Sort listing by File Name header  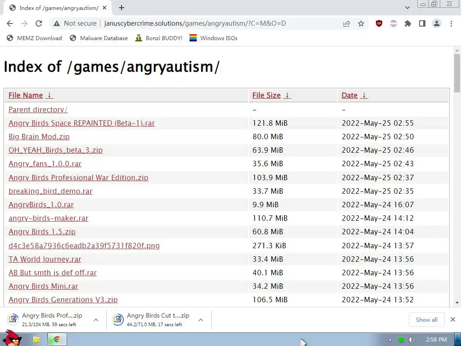pos(26,96)
